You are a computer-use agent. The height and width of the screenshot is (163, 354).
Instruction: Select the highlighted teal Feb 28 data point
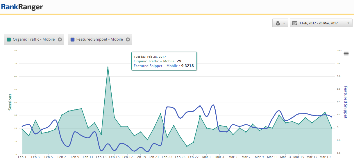click(200, 116)
